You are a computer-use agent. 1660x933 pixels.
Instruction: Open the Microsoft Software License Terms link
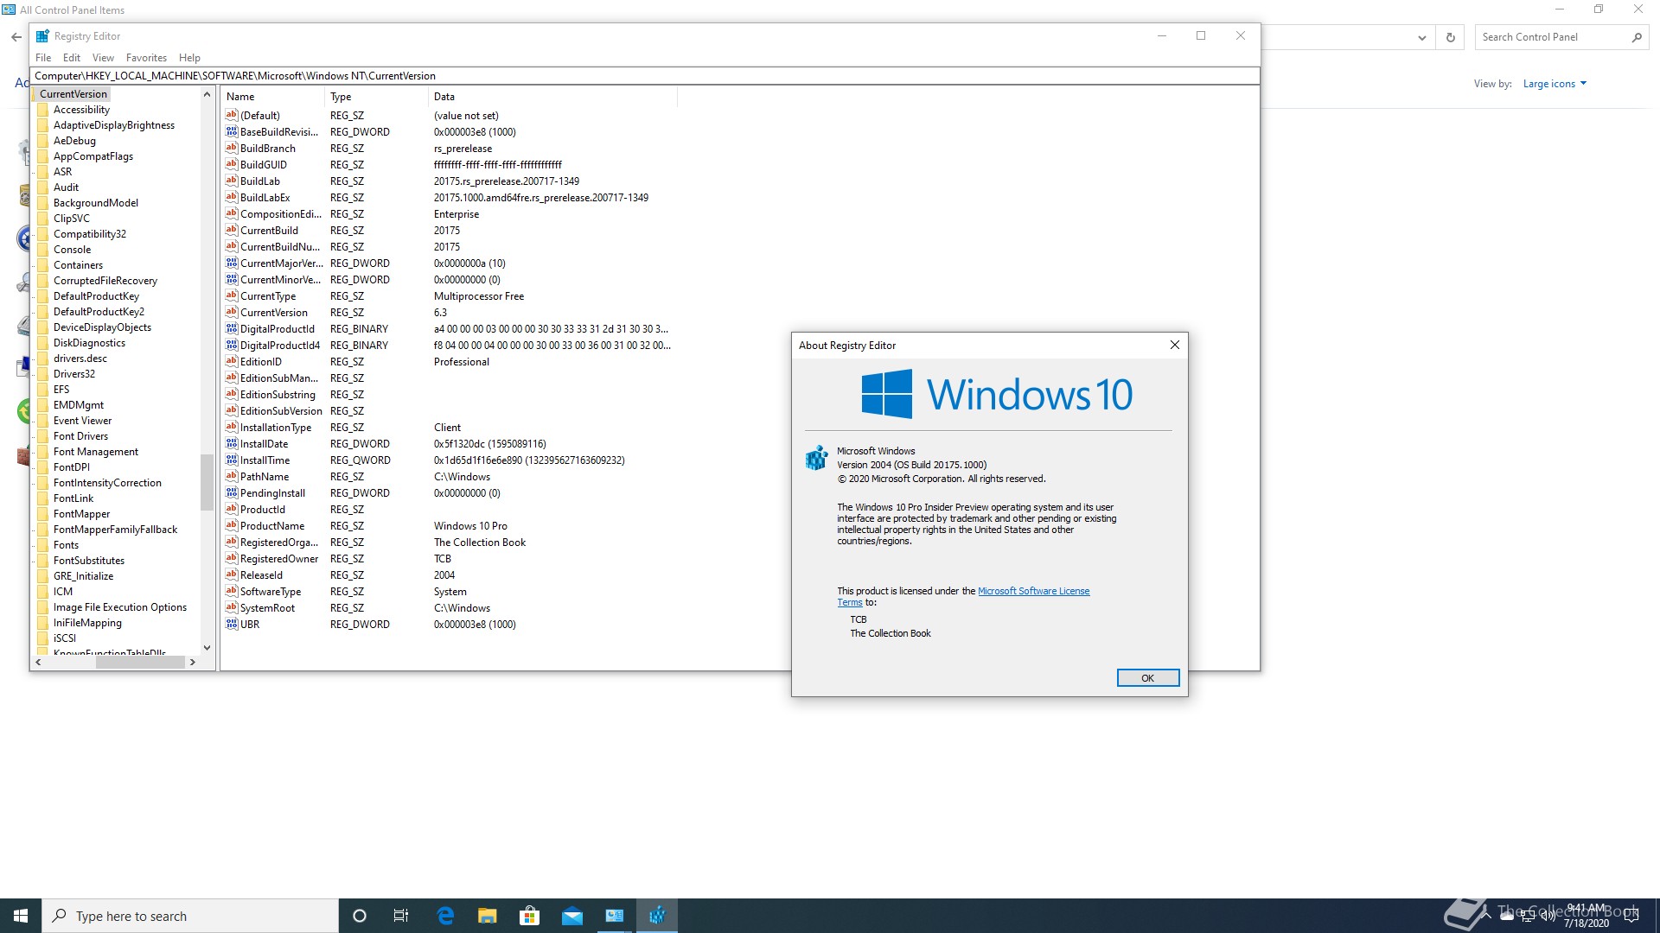pyautogui.click(x=1033, y=591)
